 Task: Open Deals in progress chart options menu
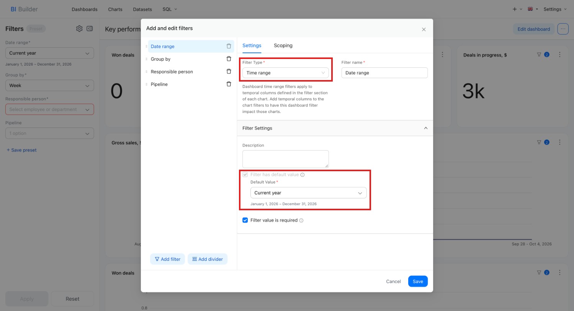560,55
